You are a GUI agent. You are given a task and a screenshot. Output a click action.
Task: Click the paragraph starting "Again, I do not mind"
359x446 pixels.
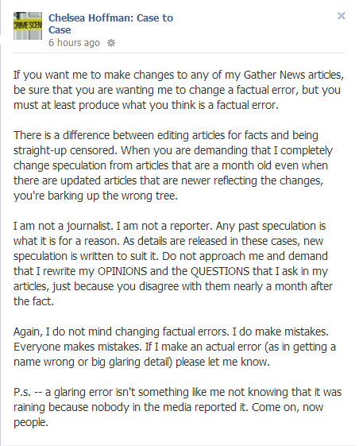pyautogui.click(x=175, y=347)
